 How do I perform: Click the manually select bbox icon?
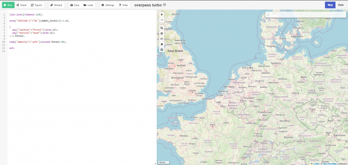(162, 39)
